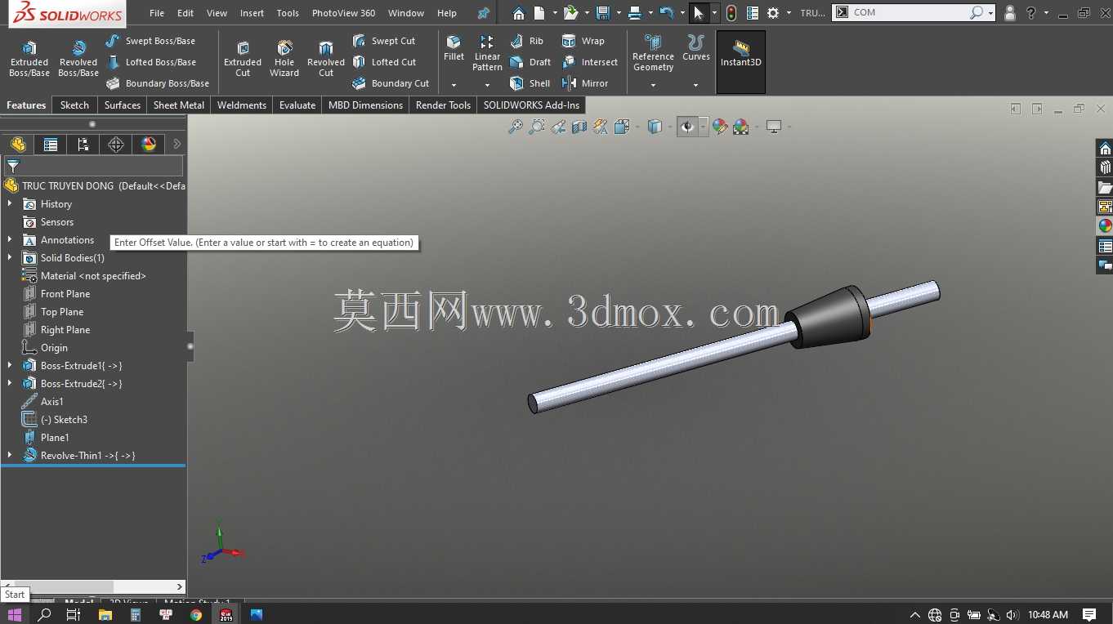Viewport: 1113px width, 624px height.
Task: Toggle Hide/Show Items eye button
Action: pos(687,127)
